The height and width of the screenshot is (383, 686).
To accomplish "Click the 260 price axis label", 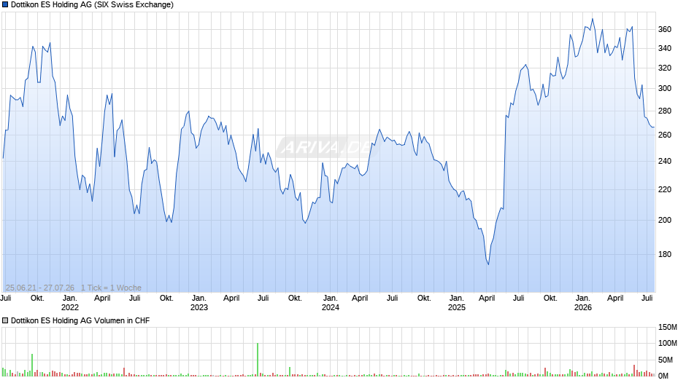I will tap(665, 135).
